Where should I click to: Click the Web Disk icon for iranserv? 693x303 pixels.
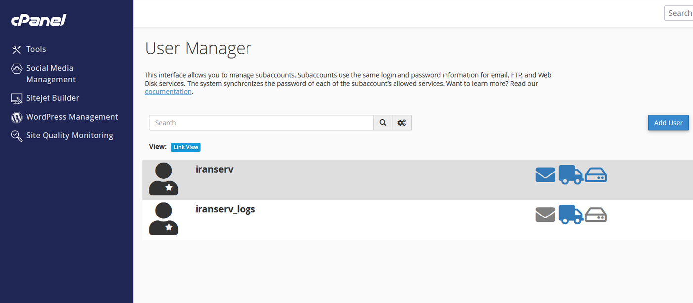(x=596, y=175)
